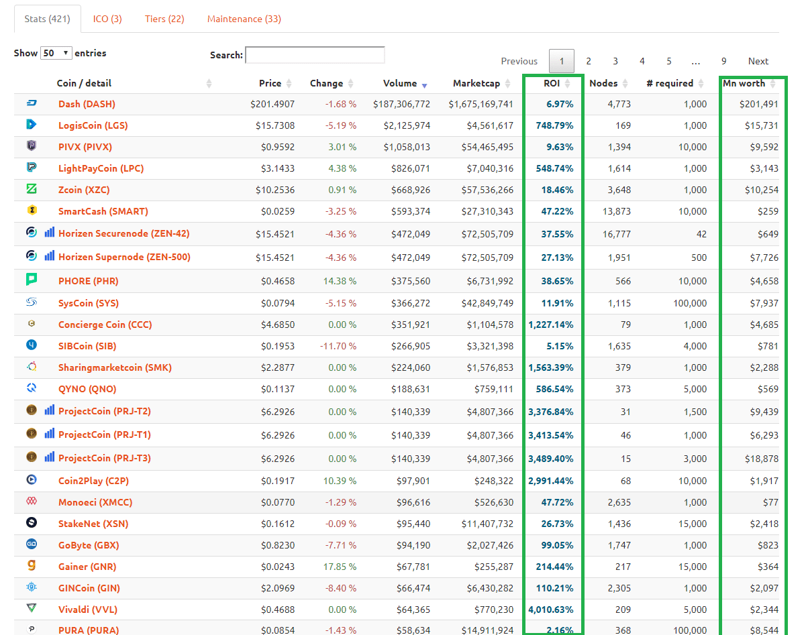806x635 pixels.
Task: Open the StakeNet (XSN) coin link
Action: tap(93, 524)
